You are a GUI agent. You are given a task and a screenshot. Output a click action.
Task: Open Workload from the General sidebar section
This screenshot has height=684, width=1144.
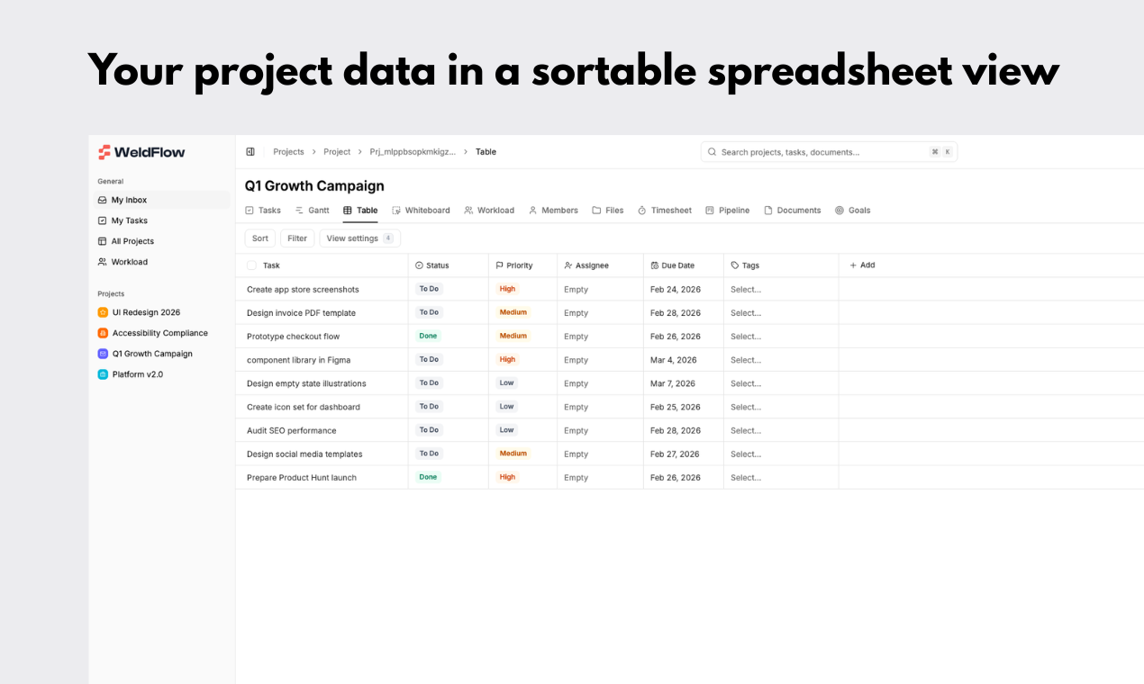click(x=130, y=262)
